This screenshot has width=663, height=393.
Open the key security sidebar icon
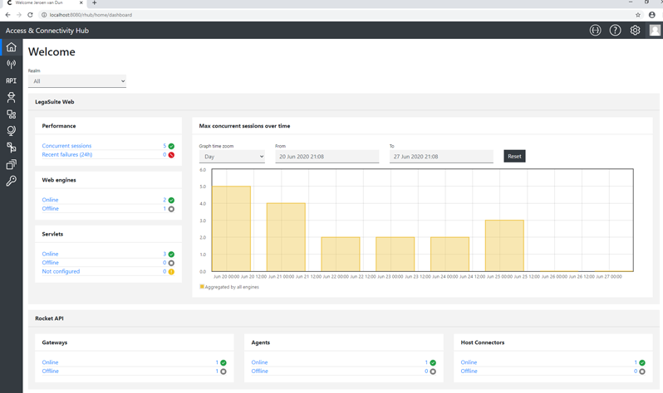tap(12, 181)
